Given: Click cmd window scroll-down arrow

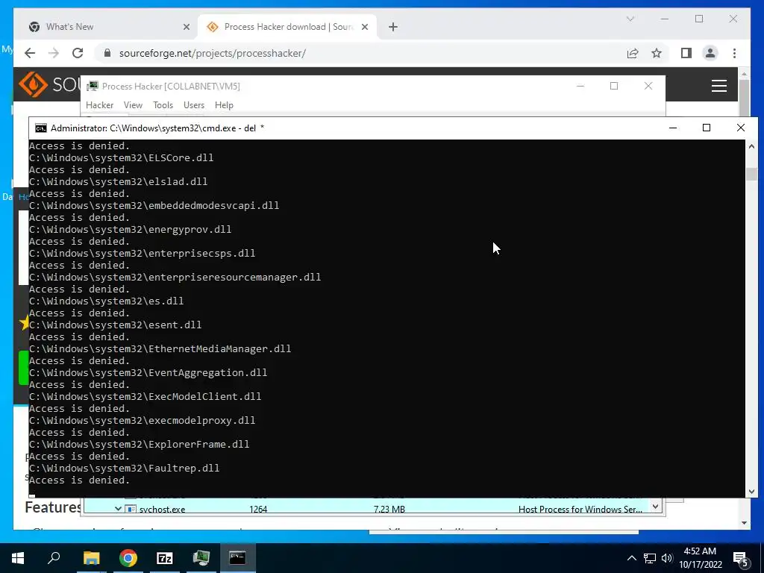Looking at the screenshot, I should tap(751, 491).
